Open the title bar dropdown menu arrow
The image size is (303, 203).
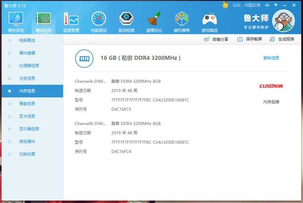(x=276, y=5)
